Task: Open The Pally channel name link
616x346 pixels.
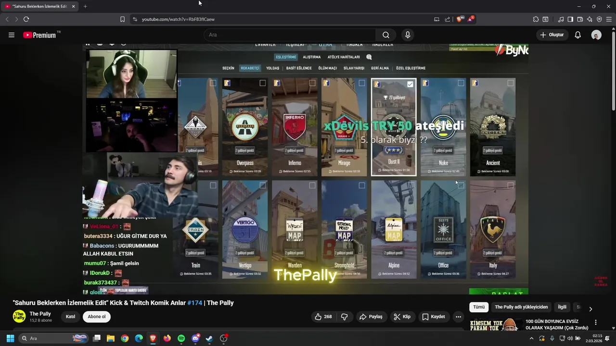Action: click(x=40, y=314)
